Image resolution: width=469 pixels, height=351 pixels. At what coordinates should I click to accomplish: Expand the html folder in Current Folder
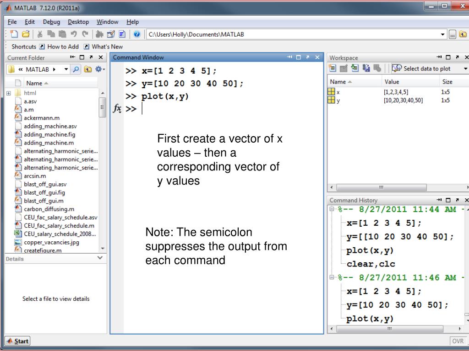9,93
